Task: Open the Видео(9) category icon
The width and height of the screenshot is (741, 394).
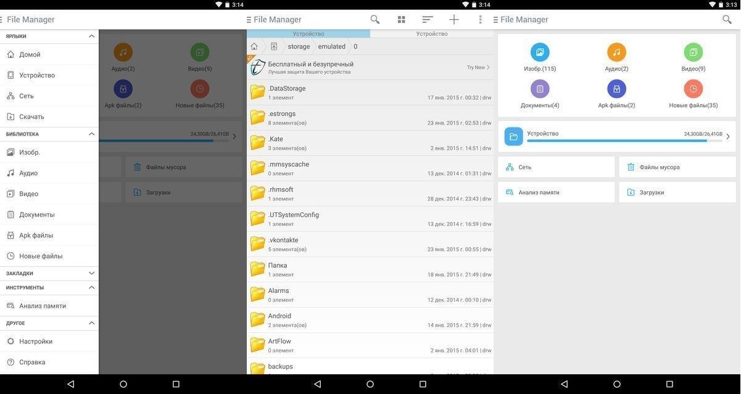Action: click(693, 52)
